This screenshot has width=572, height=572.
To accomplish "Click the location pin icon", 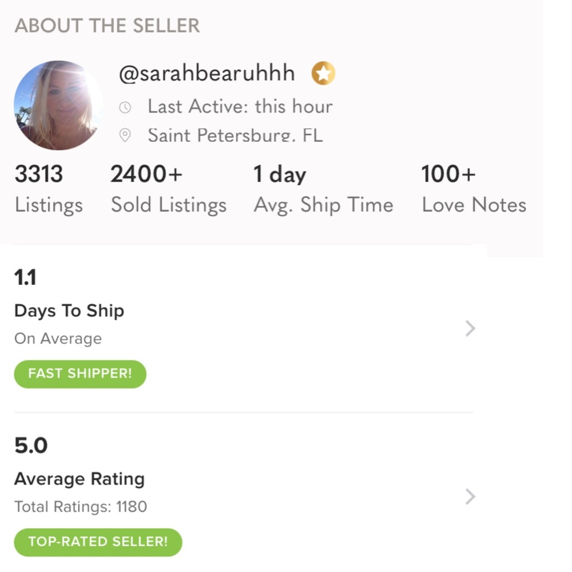I will tap(125, 135).
